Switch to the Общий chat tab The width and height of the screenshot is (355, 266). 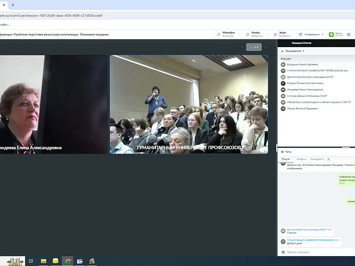tap(285, 158)
